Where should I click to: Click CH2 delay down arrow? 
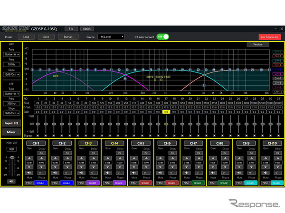coord(67,167)
